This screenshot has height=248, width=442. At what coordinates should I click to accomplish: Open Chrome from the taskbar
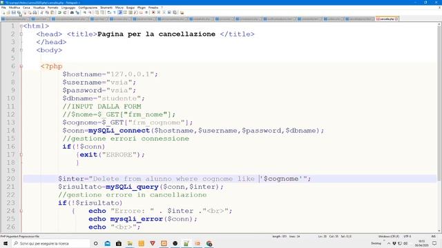(209, 243)
